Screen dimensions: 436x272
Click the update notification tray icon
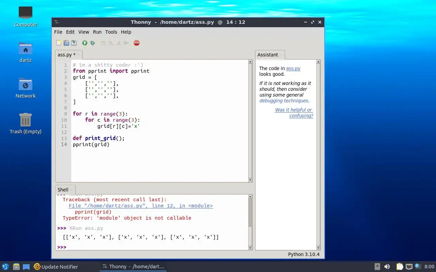click(418, 267)
